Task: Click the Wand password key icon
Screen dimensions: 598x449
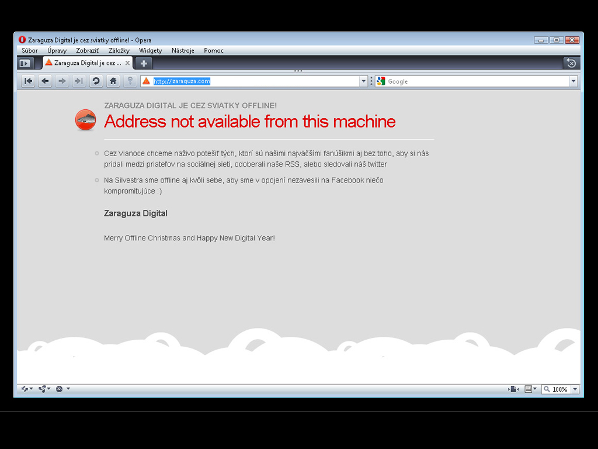Action: tap(130, 81)
